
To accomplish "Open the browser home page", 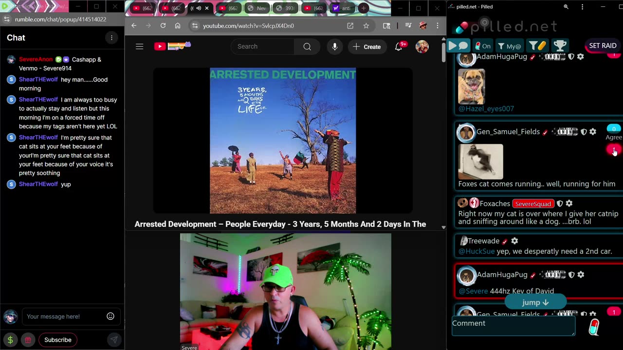I will pyautogui.click(x=178, y=26).
